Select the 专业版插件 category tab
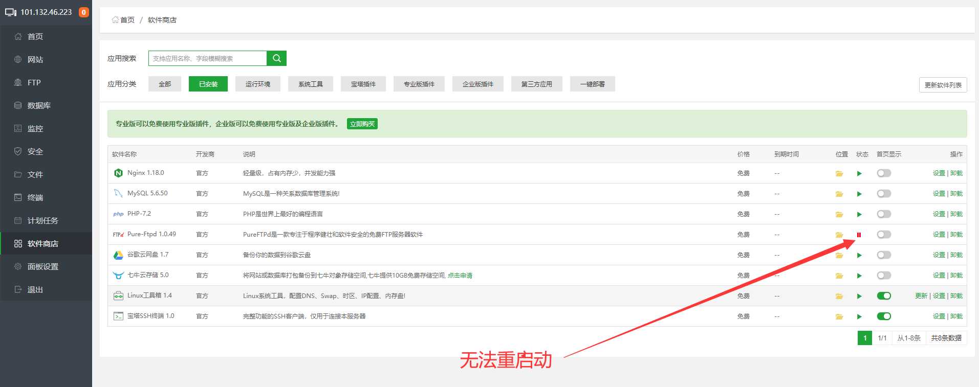This screenshot has width=979, height=387. (419, 84)
